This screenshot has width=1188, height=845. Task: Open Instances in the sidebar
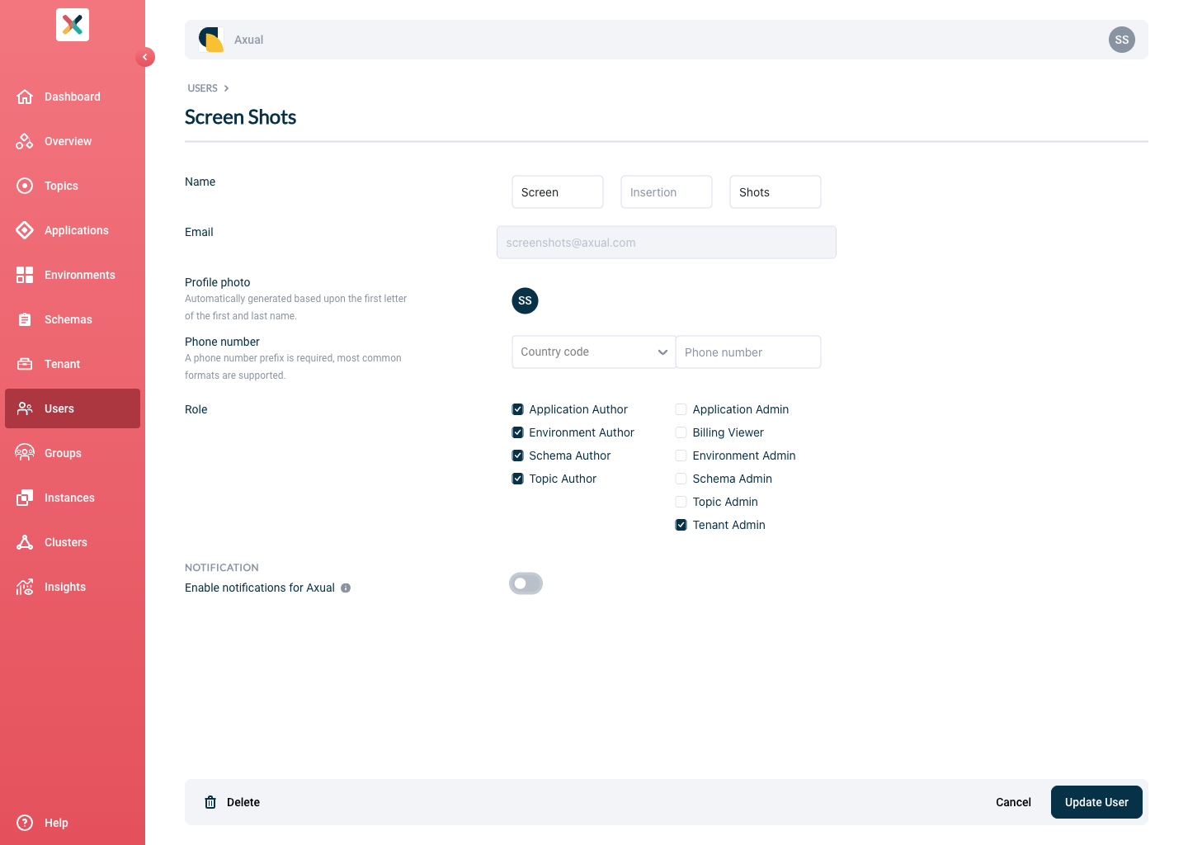click(x=73, y=498)
